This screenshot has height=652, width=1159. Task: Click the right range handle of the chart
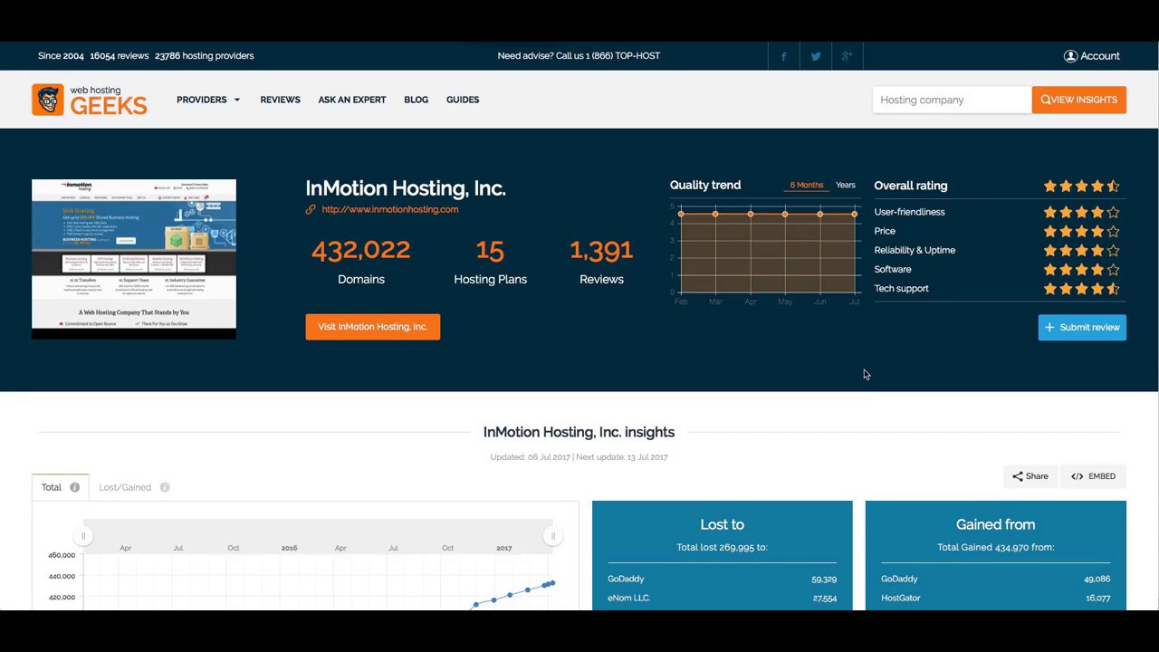553,536
